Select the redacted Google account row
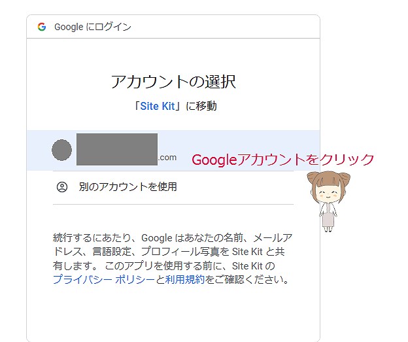The image size is (408, 342). pos(173,150)
